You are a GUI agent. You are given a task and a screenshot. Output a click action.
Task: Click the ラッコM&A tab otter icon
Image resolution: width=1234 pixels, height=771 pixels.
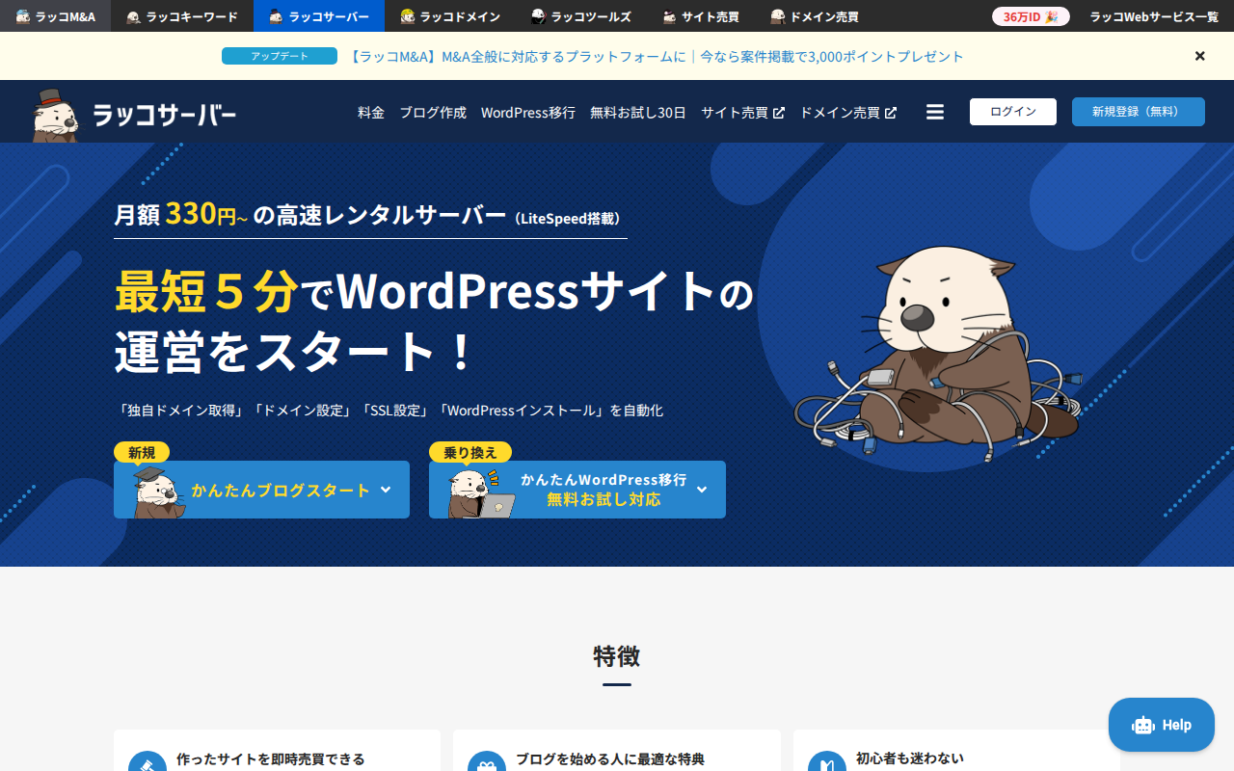coord(22,16)
